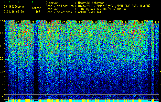Viewport: 161px width, 102px height.
Task: Click the 0.6 kHz axis tick label
Action: pos(2,97)
